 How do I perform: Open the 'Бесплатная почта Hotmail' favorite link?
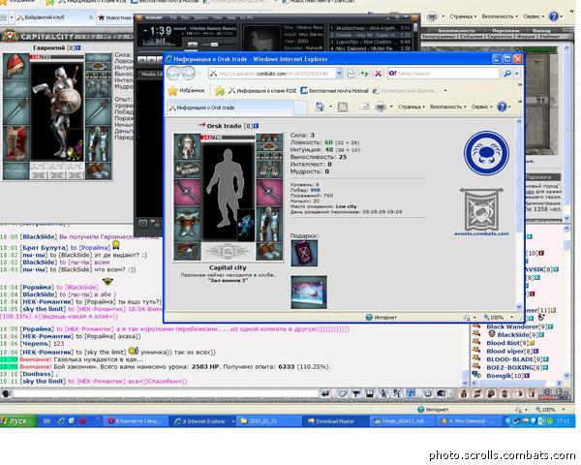[334, 90]
